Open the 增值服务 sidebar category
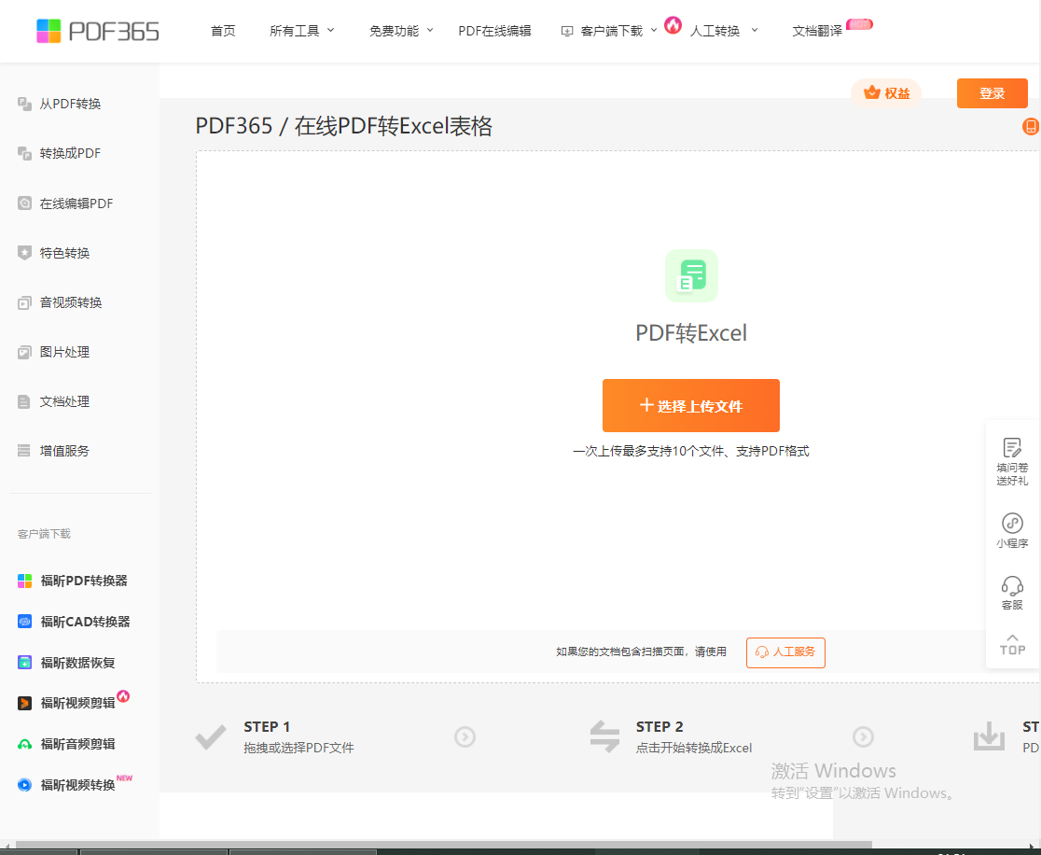 [x=64, y=451]
